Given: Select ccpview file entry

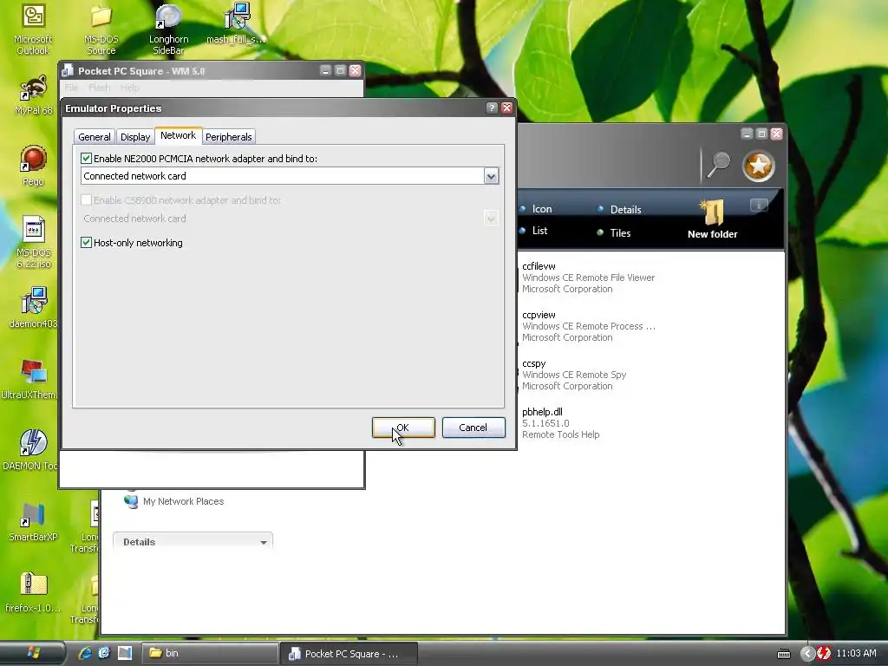Looking at the screenshot, I should tap(588, 326).
